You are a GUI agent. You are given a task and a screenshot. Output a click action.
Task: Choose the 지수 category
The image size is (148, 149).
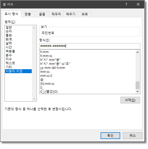pos(19,59)
